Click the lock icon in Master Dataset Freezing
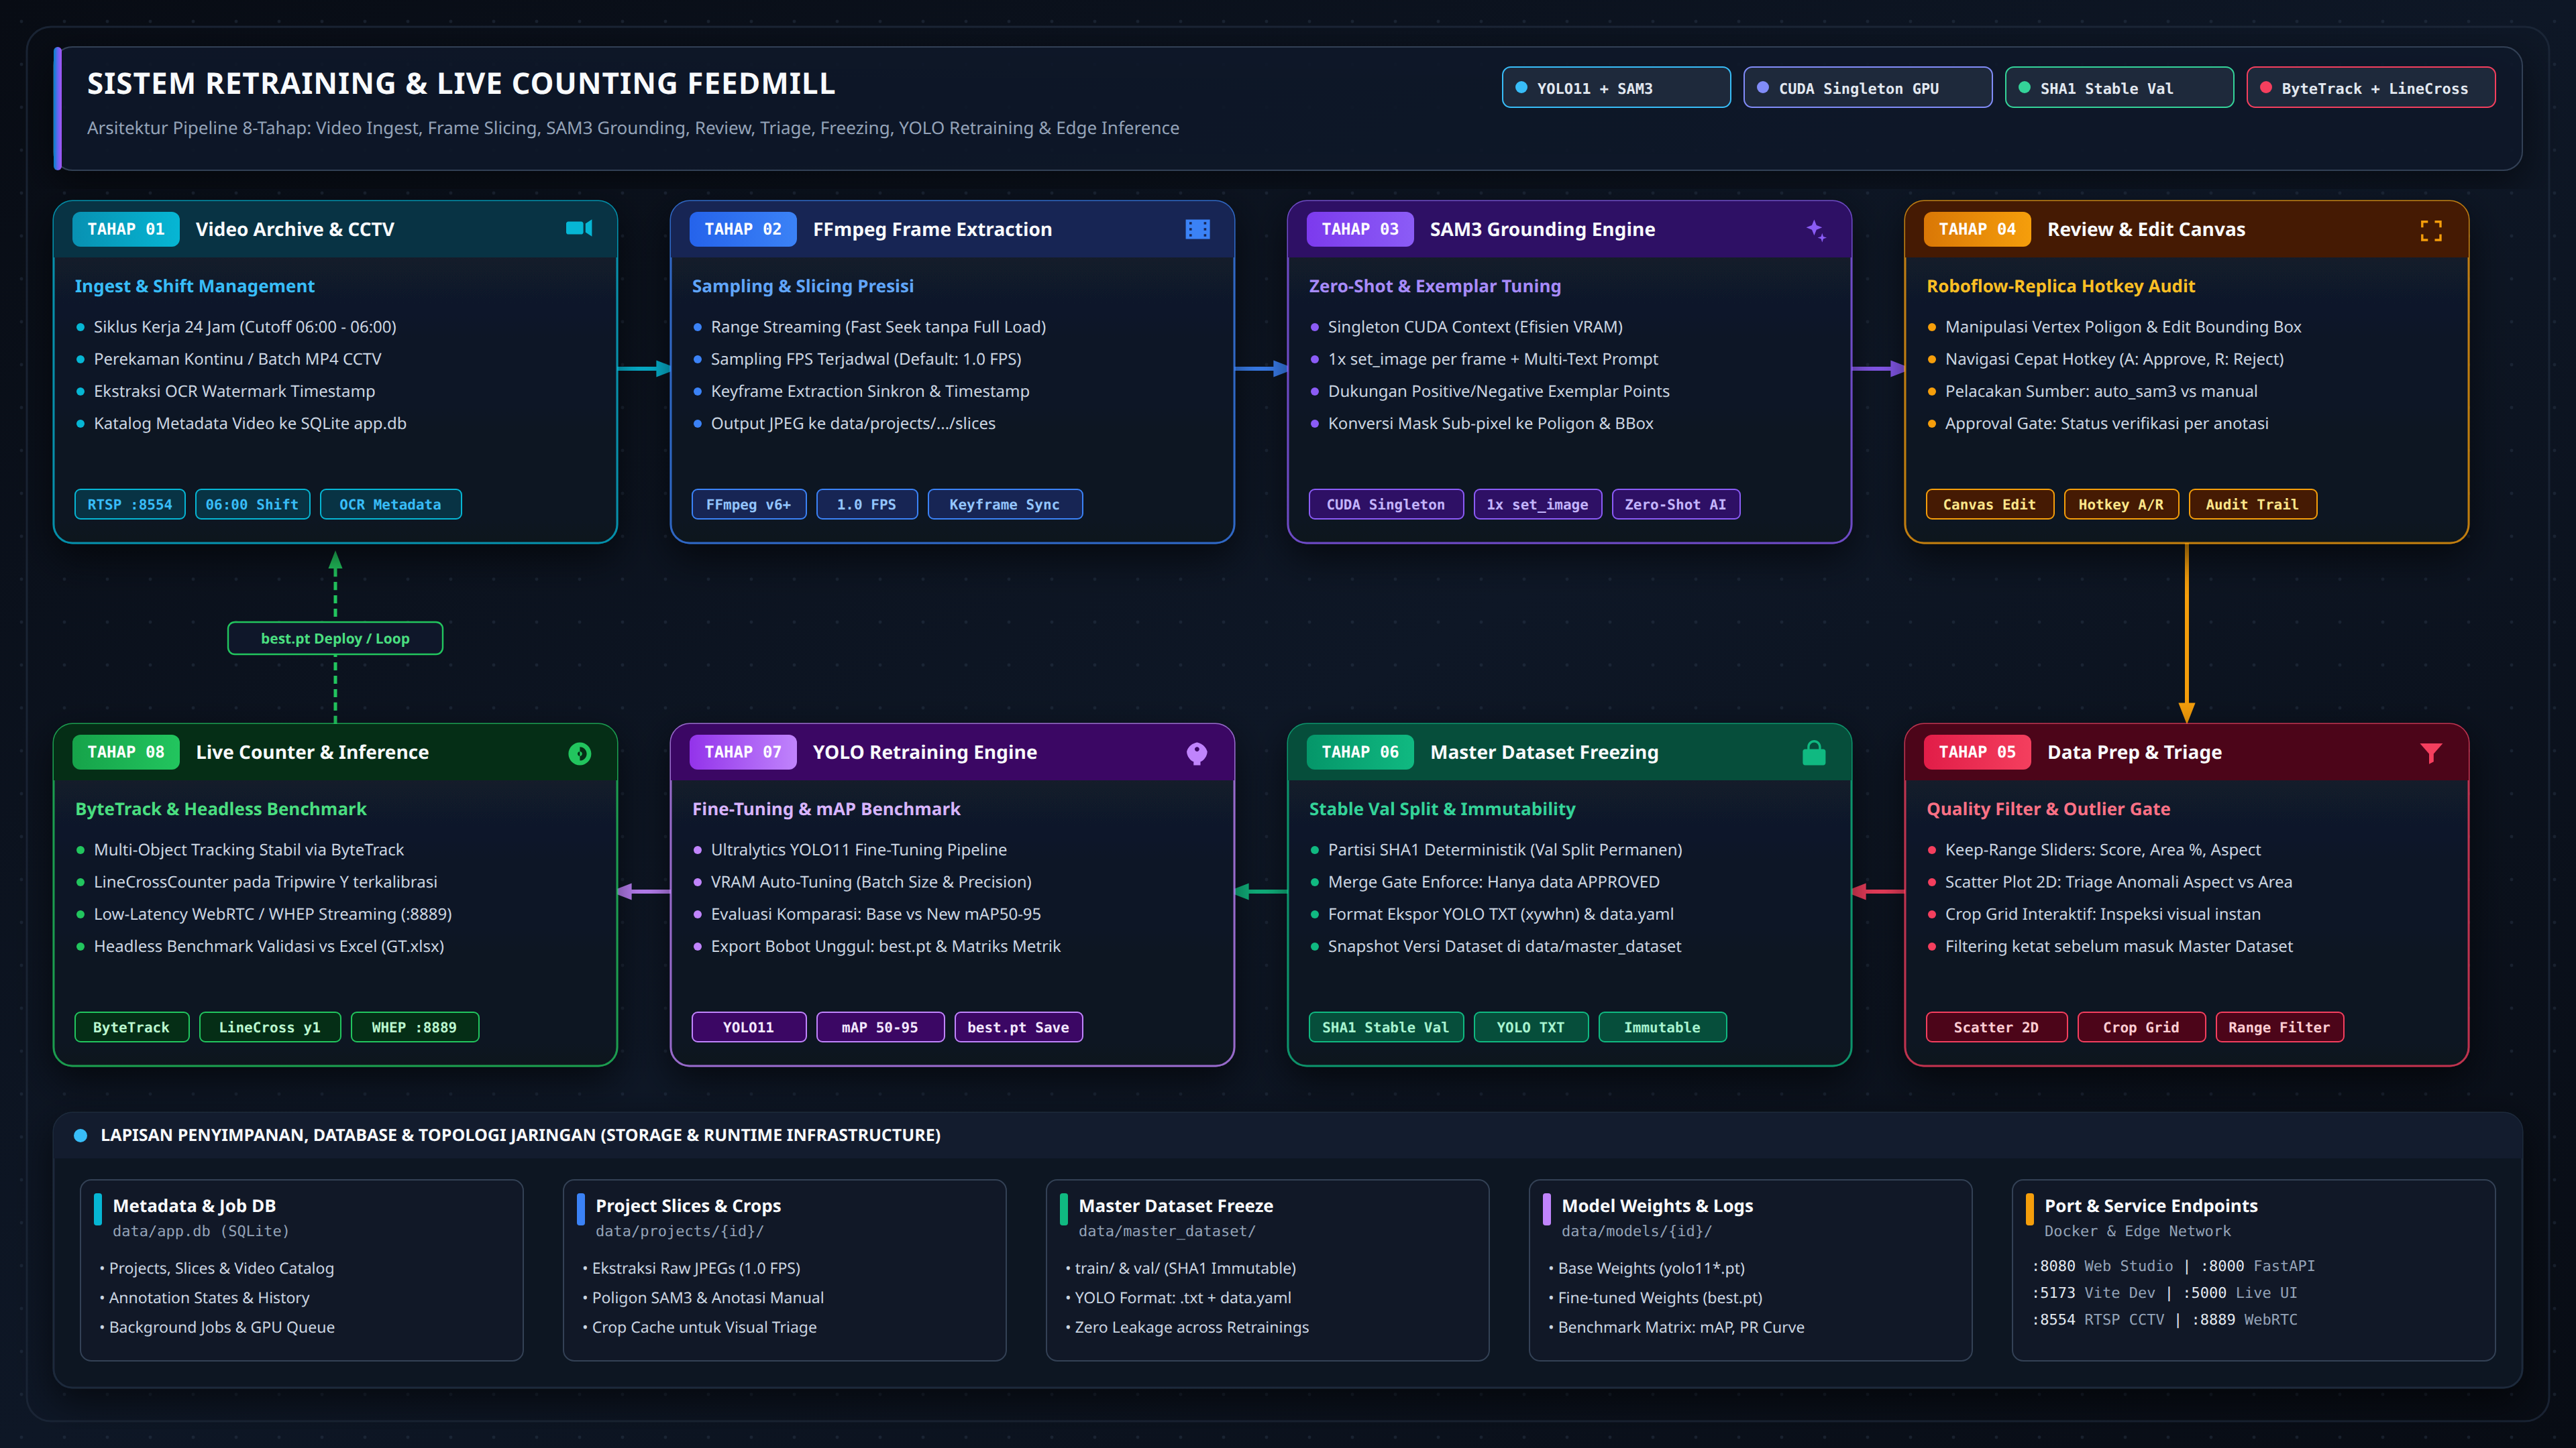 [1814, 752]
